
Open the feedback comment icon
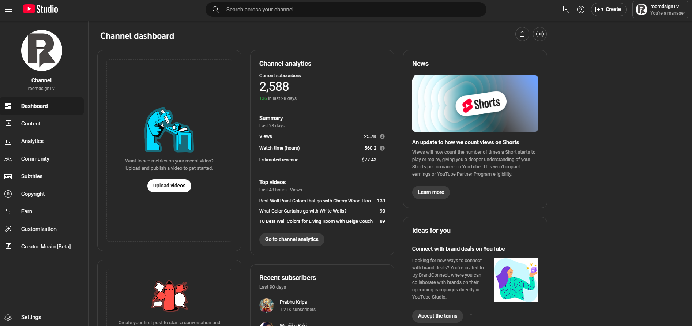566,10
